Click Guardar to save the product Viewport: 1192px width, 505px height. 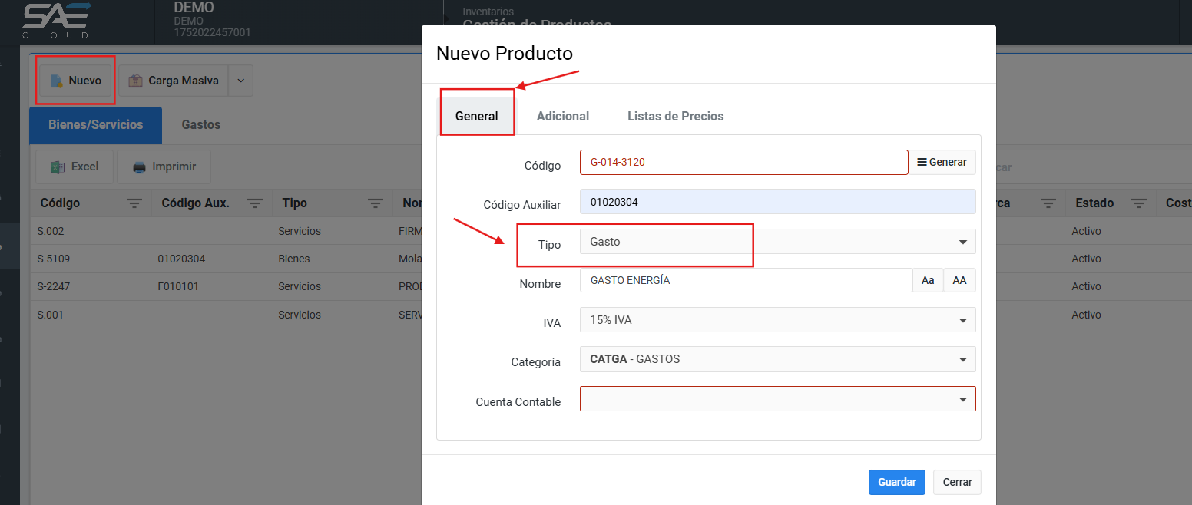point(896,482)
